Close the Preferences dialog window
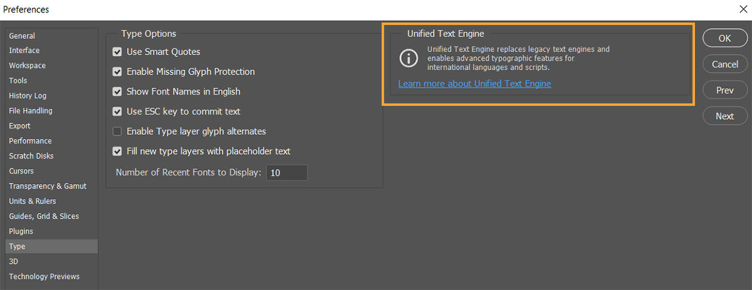The width and height of the screenshot is (752, 290). (x=743, y=9)
